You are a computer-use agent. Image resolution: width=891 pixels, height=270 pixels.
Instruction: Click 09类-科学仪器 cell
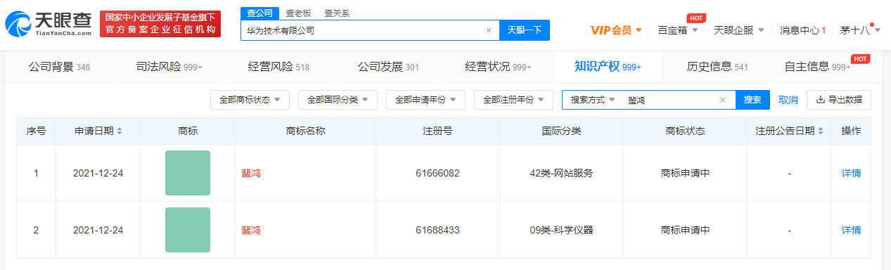(561, 230)
